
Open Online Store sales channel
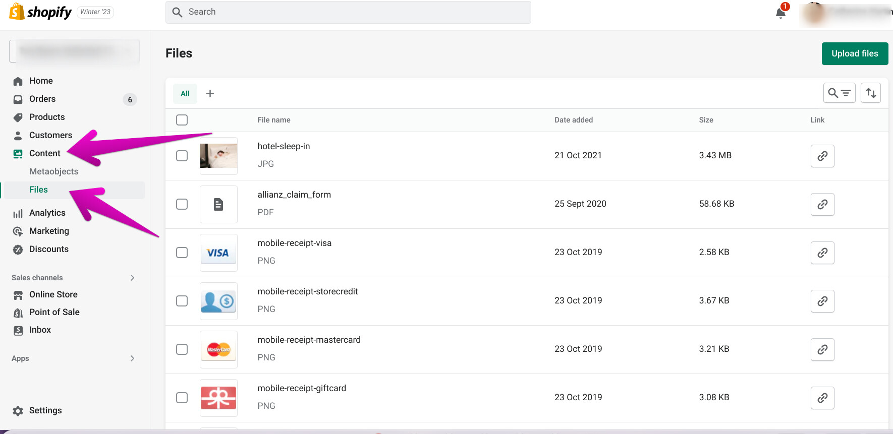coord(53,294)
